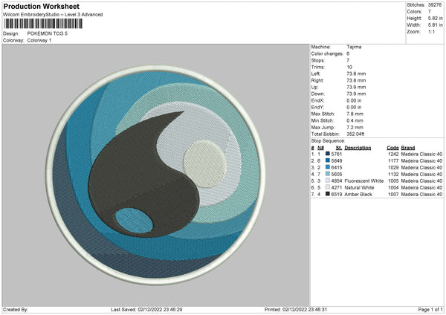
Task: Click stitch count 6519
Action: (x=337, y=195)
